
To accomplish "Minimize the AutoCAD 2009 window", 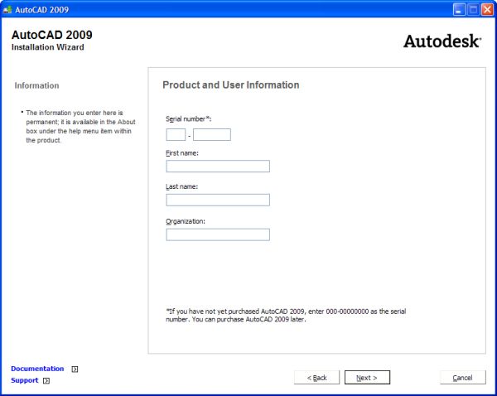I will [459, 9].
